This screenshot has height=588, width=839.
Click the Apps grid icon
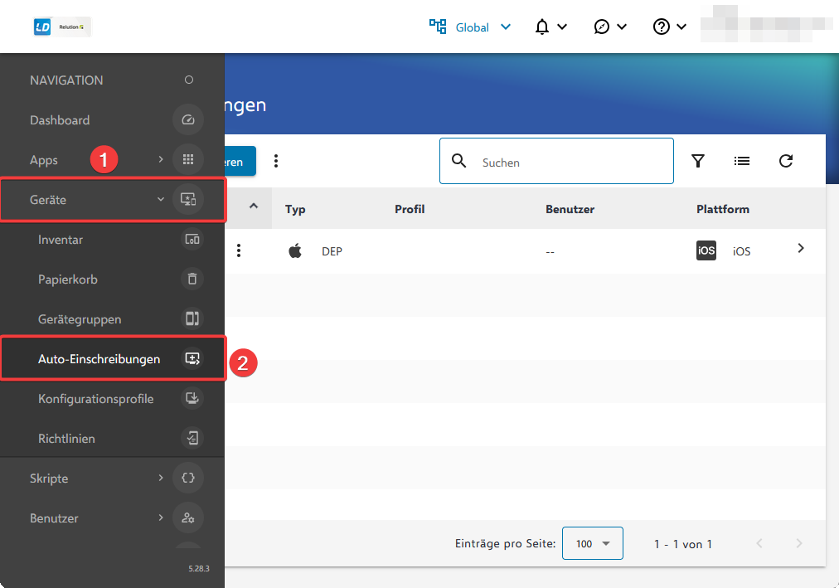click(188, 159)
